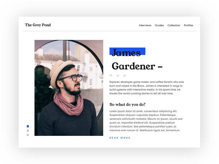Click the highlighted James heading
The height and width of the screenshot is (164, 219).
126,52
